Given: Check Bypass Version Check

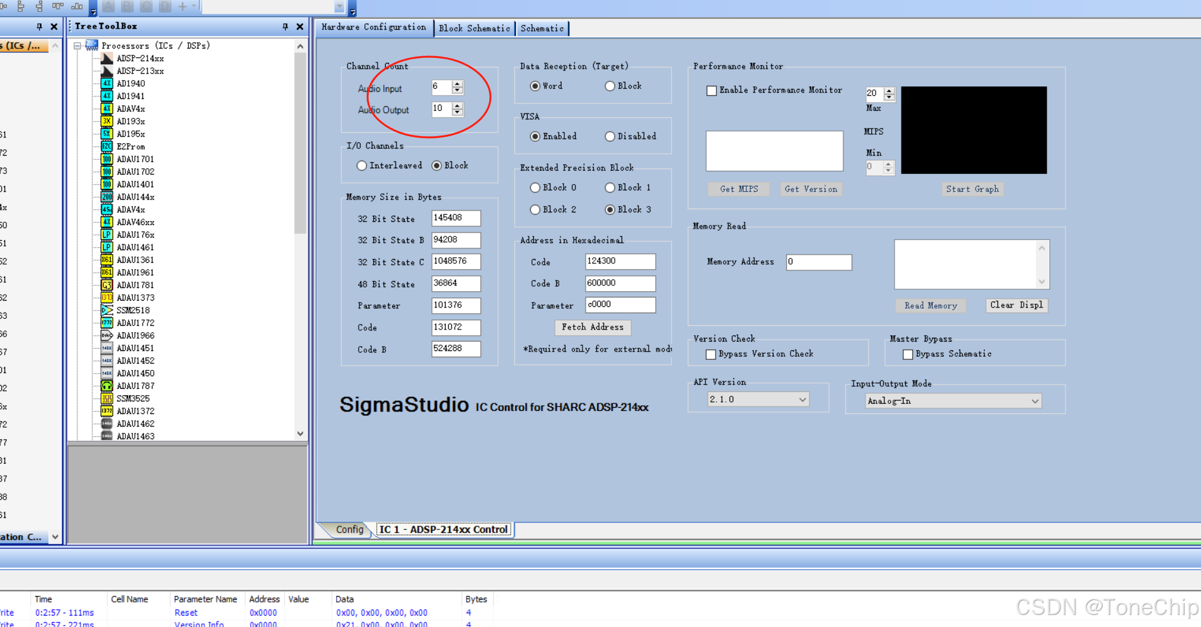Looking at the screenshot, I should point(711,354).
